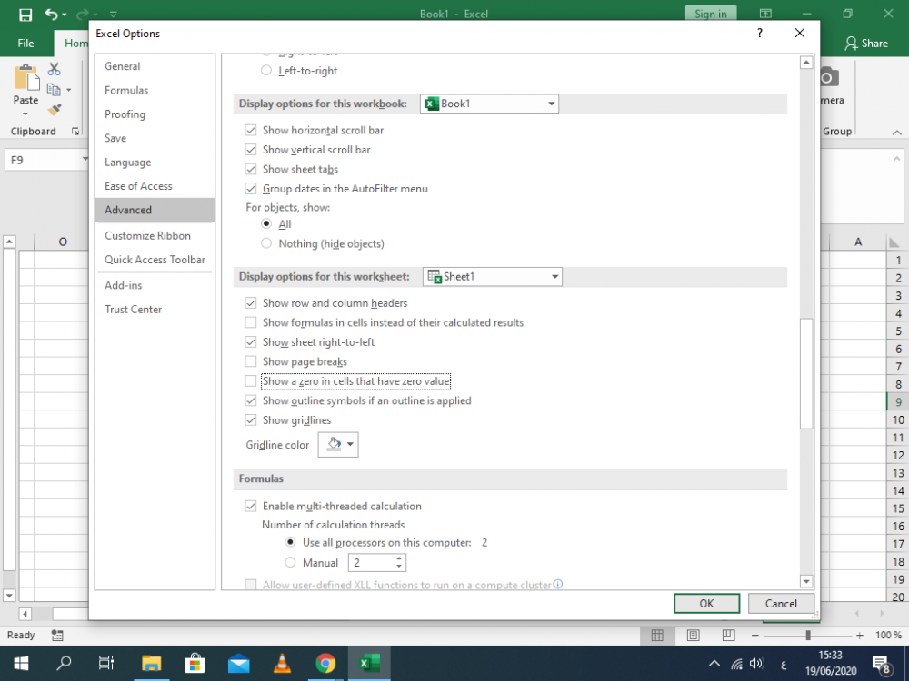This screenshot has width=909, height=681.
Task: Open Customize Quick Access Toolbar dropdown
Action: click(x=113, y=14)
